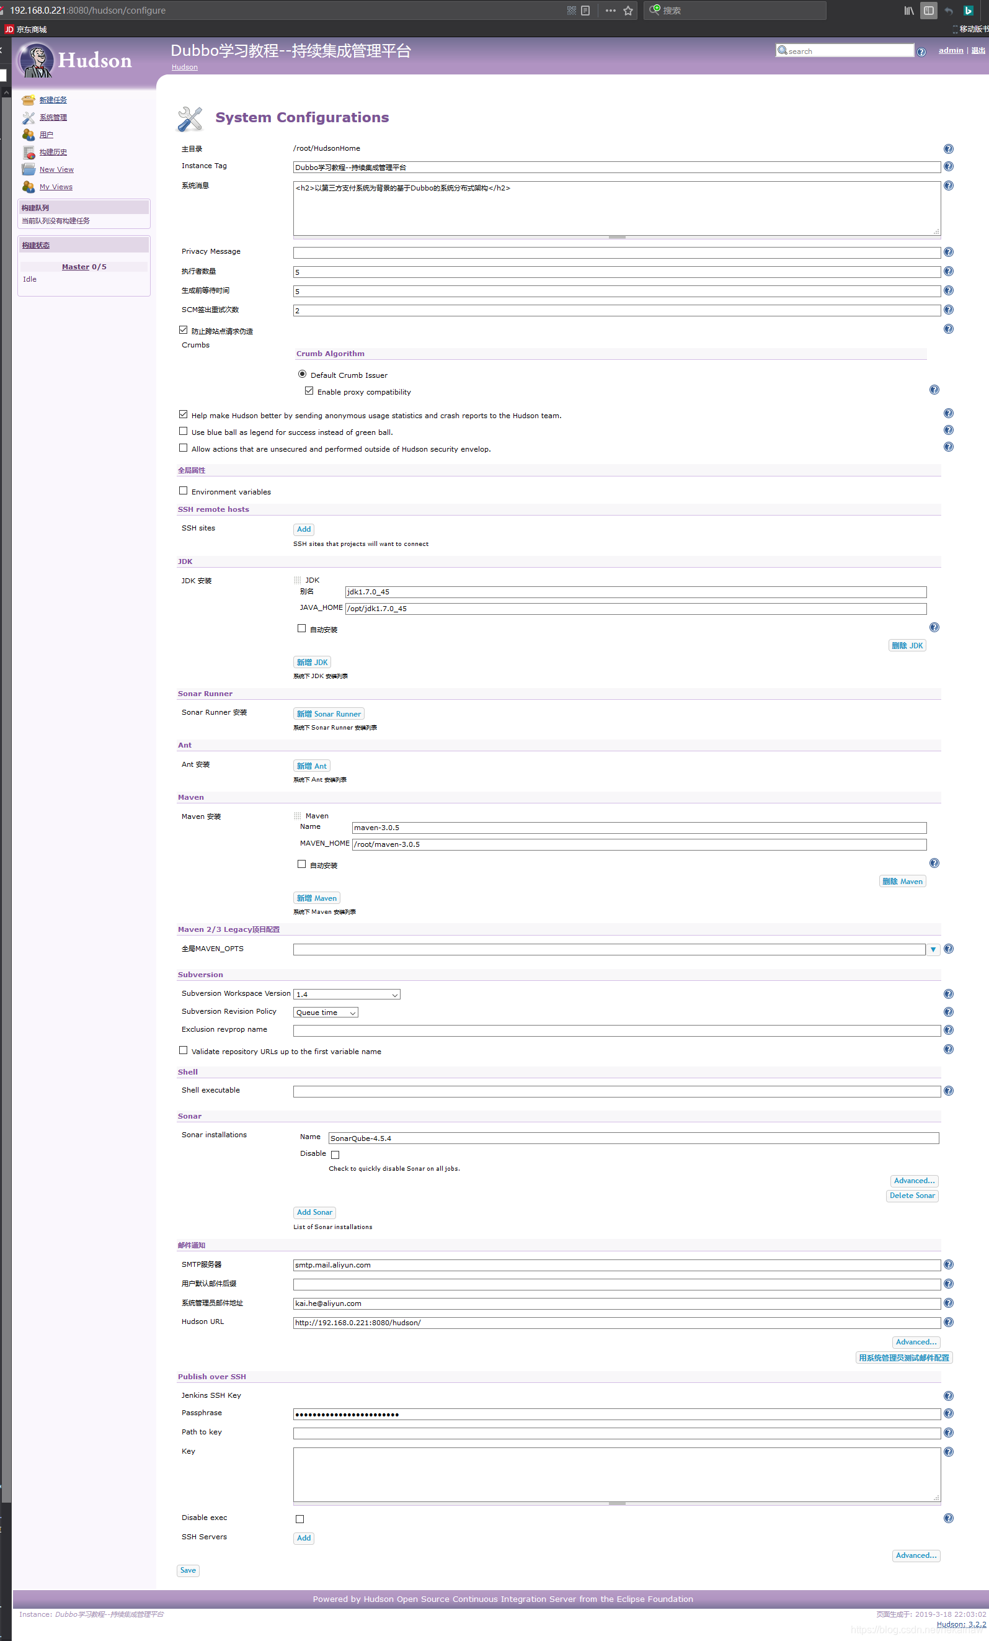This screenshot has height=1641, width=989.
Task: Click the SSH sites Add button
Action: (x=303, y=529)
